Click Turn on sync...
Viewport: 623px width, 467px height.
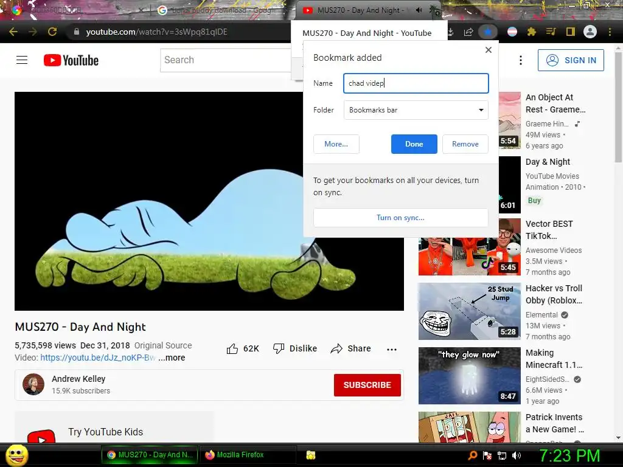pos(400,218)
